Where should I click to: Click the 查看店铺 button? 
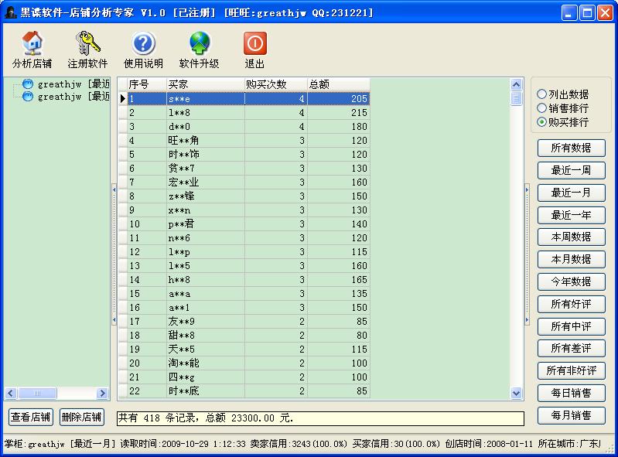pos(31,417)
